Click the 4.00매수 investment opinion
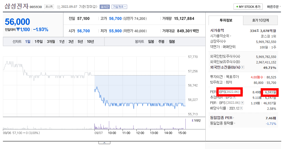 [x=257, y=77]
